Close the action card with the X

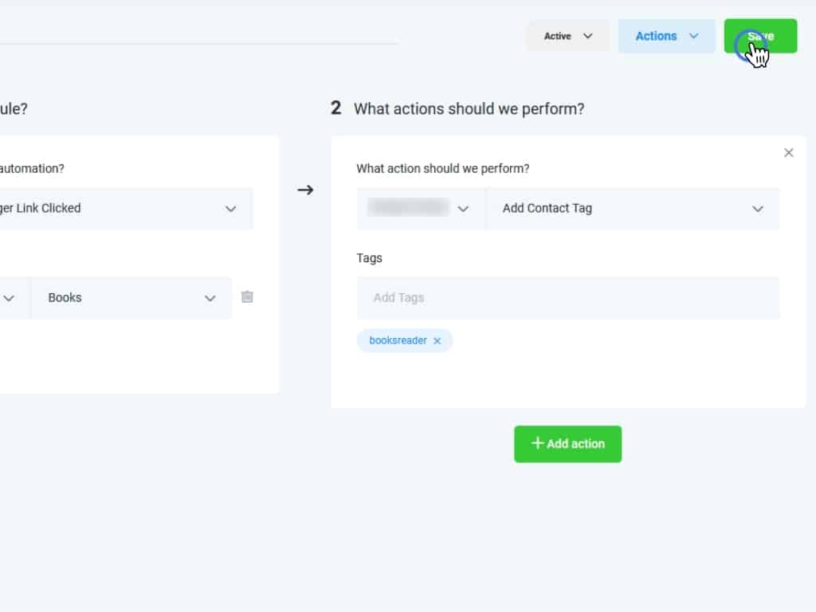pyautogui.click(x=789, y=153)
